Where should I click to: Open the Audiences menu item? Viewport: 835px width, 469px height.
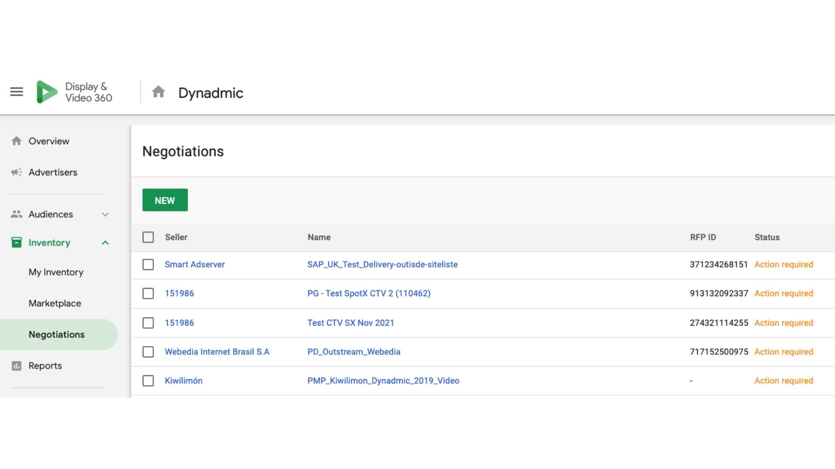click(50, 214)
